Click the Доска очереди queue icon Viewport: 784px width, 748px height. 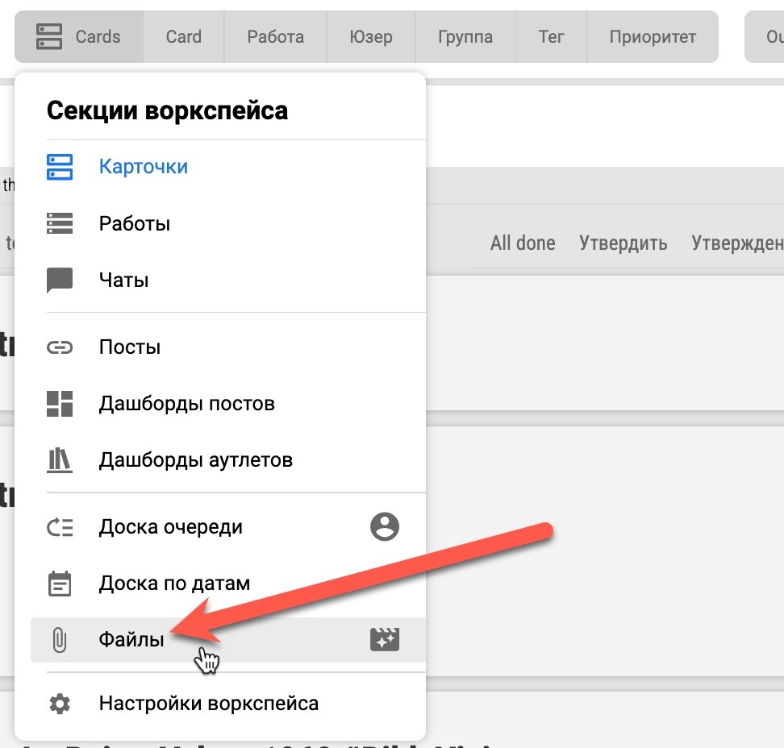coord(60,527)
